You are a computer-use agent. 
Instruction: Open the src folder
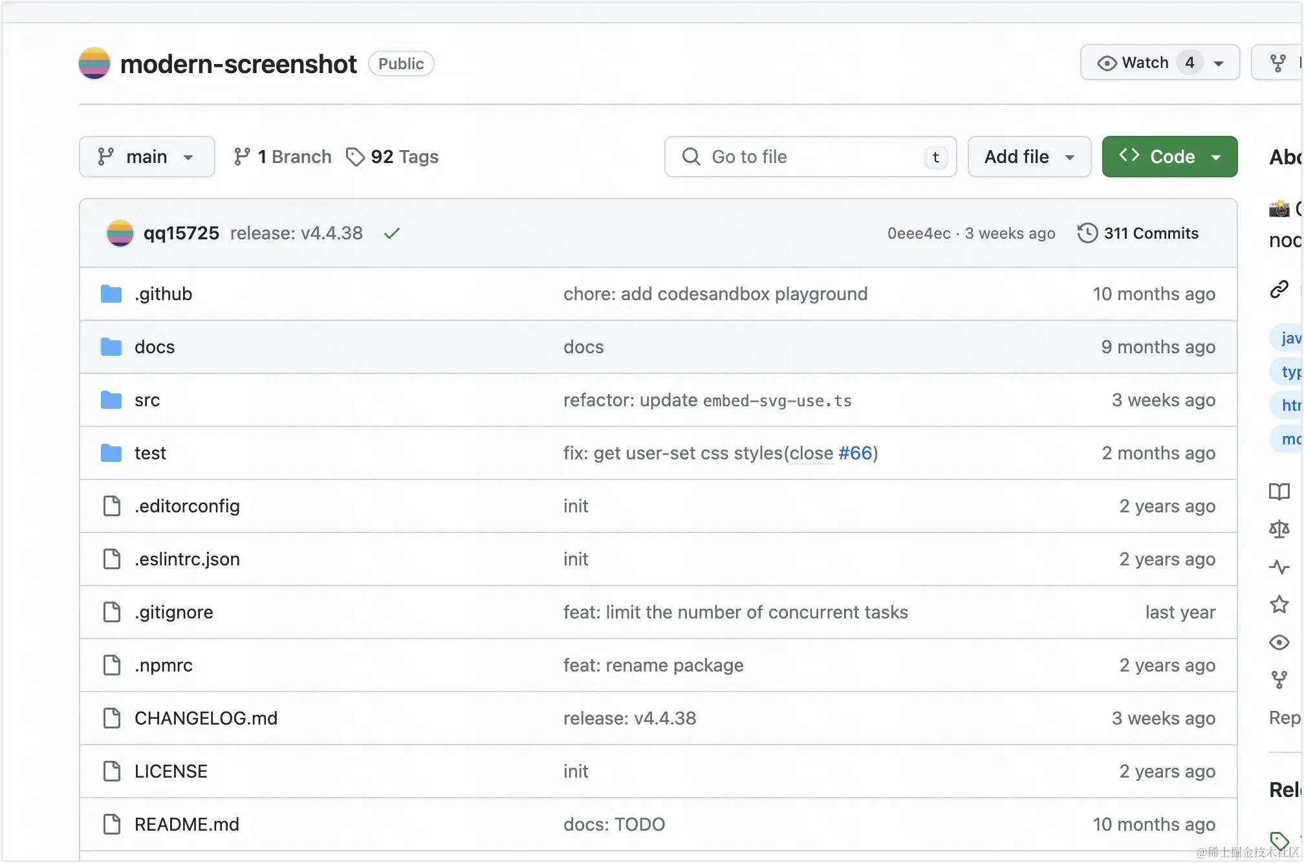click(x=147, y=400)
